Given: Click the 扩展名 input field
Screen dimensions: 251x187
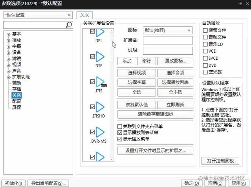Looking at the screenshot, I should click(168, 40).
